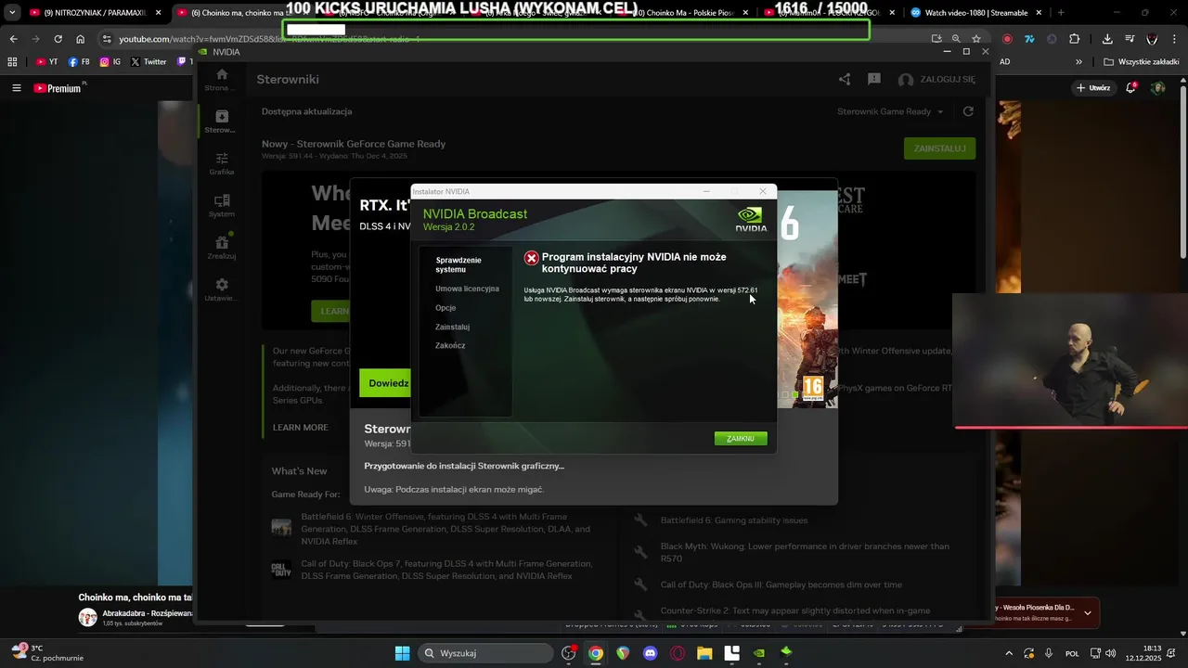Click ZAMKNIJ in the NVIDIA installer dialog
This screenshot has width=1188, height=668.
tap(741, 439)
